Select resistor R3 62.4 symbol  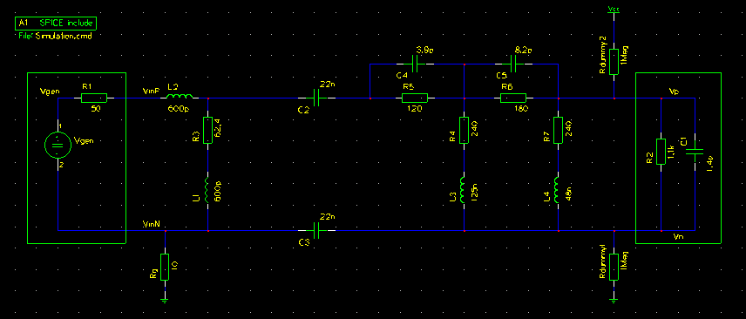coord(208,131)
